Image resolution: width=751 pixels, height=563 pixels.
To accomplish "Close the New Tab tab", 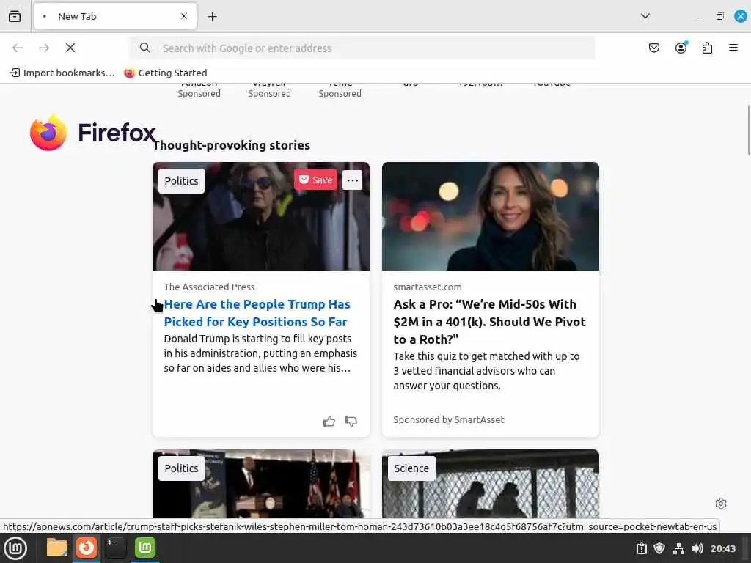I will click(184, 16).
